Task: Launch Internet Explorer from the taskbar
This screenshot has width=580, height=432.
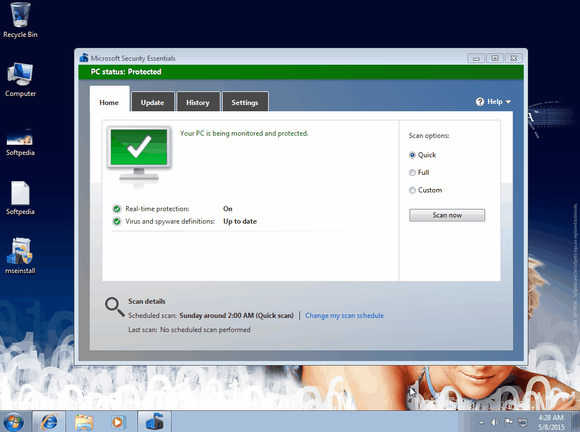Action: coord(49,422)
